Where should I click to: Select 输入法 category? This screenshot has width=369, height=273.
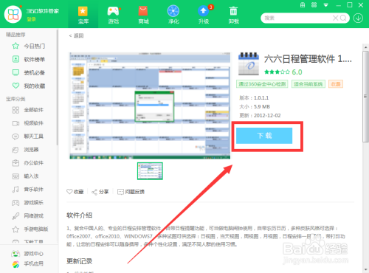pos(26,176)
